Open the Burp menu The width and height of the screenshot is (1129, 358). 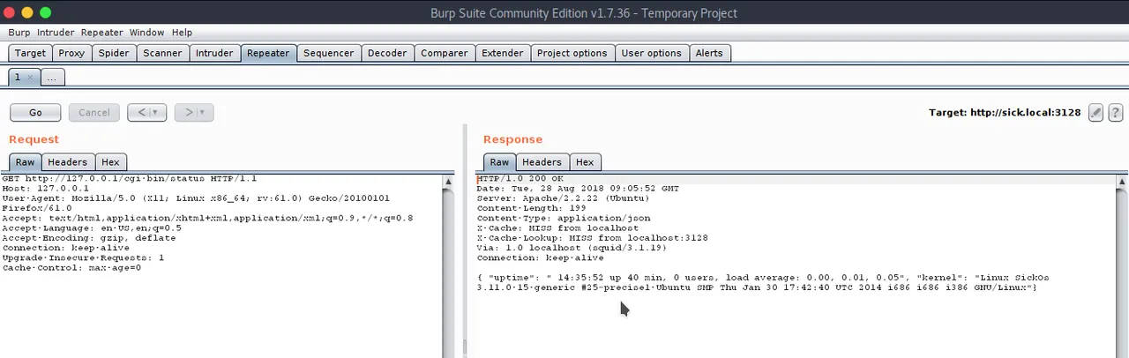click(x=19, y=33)
